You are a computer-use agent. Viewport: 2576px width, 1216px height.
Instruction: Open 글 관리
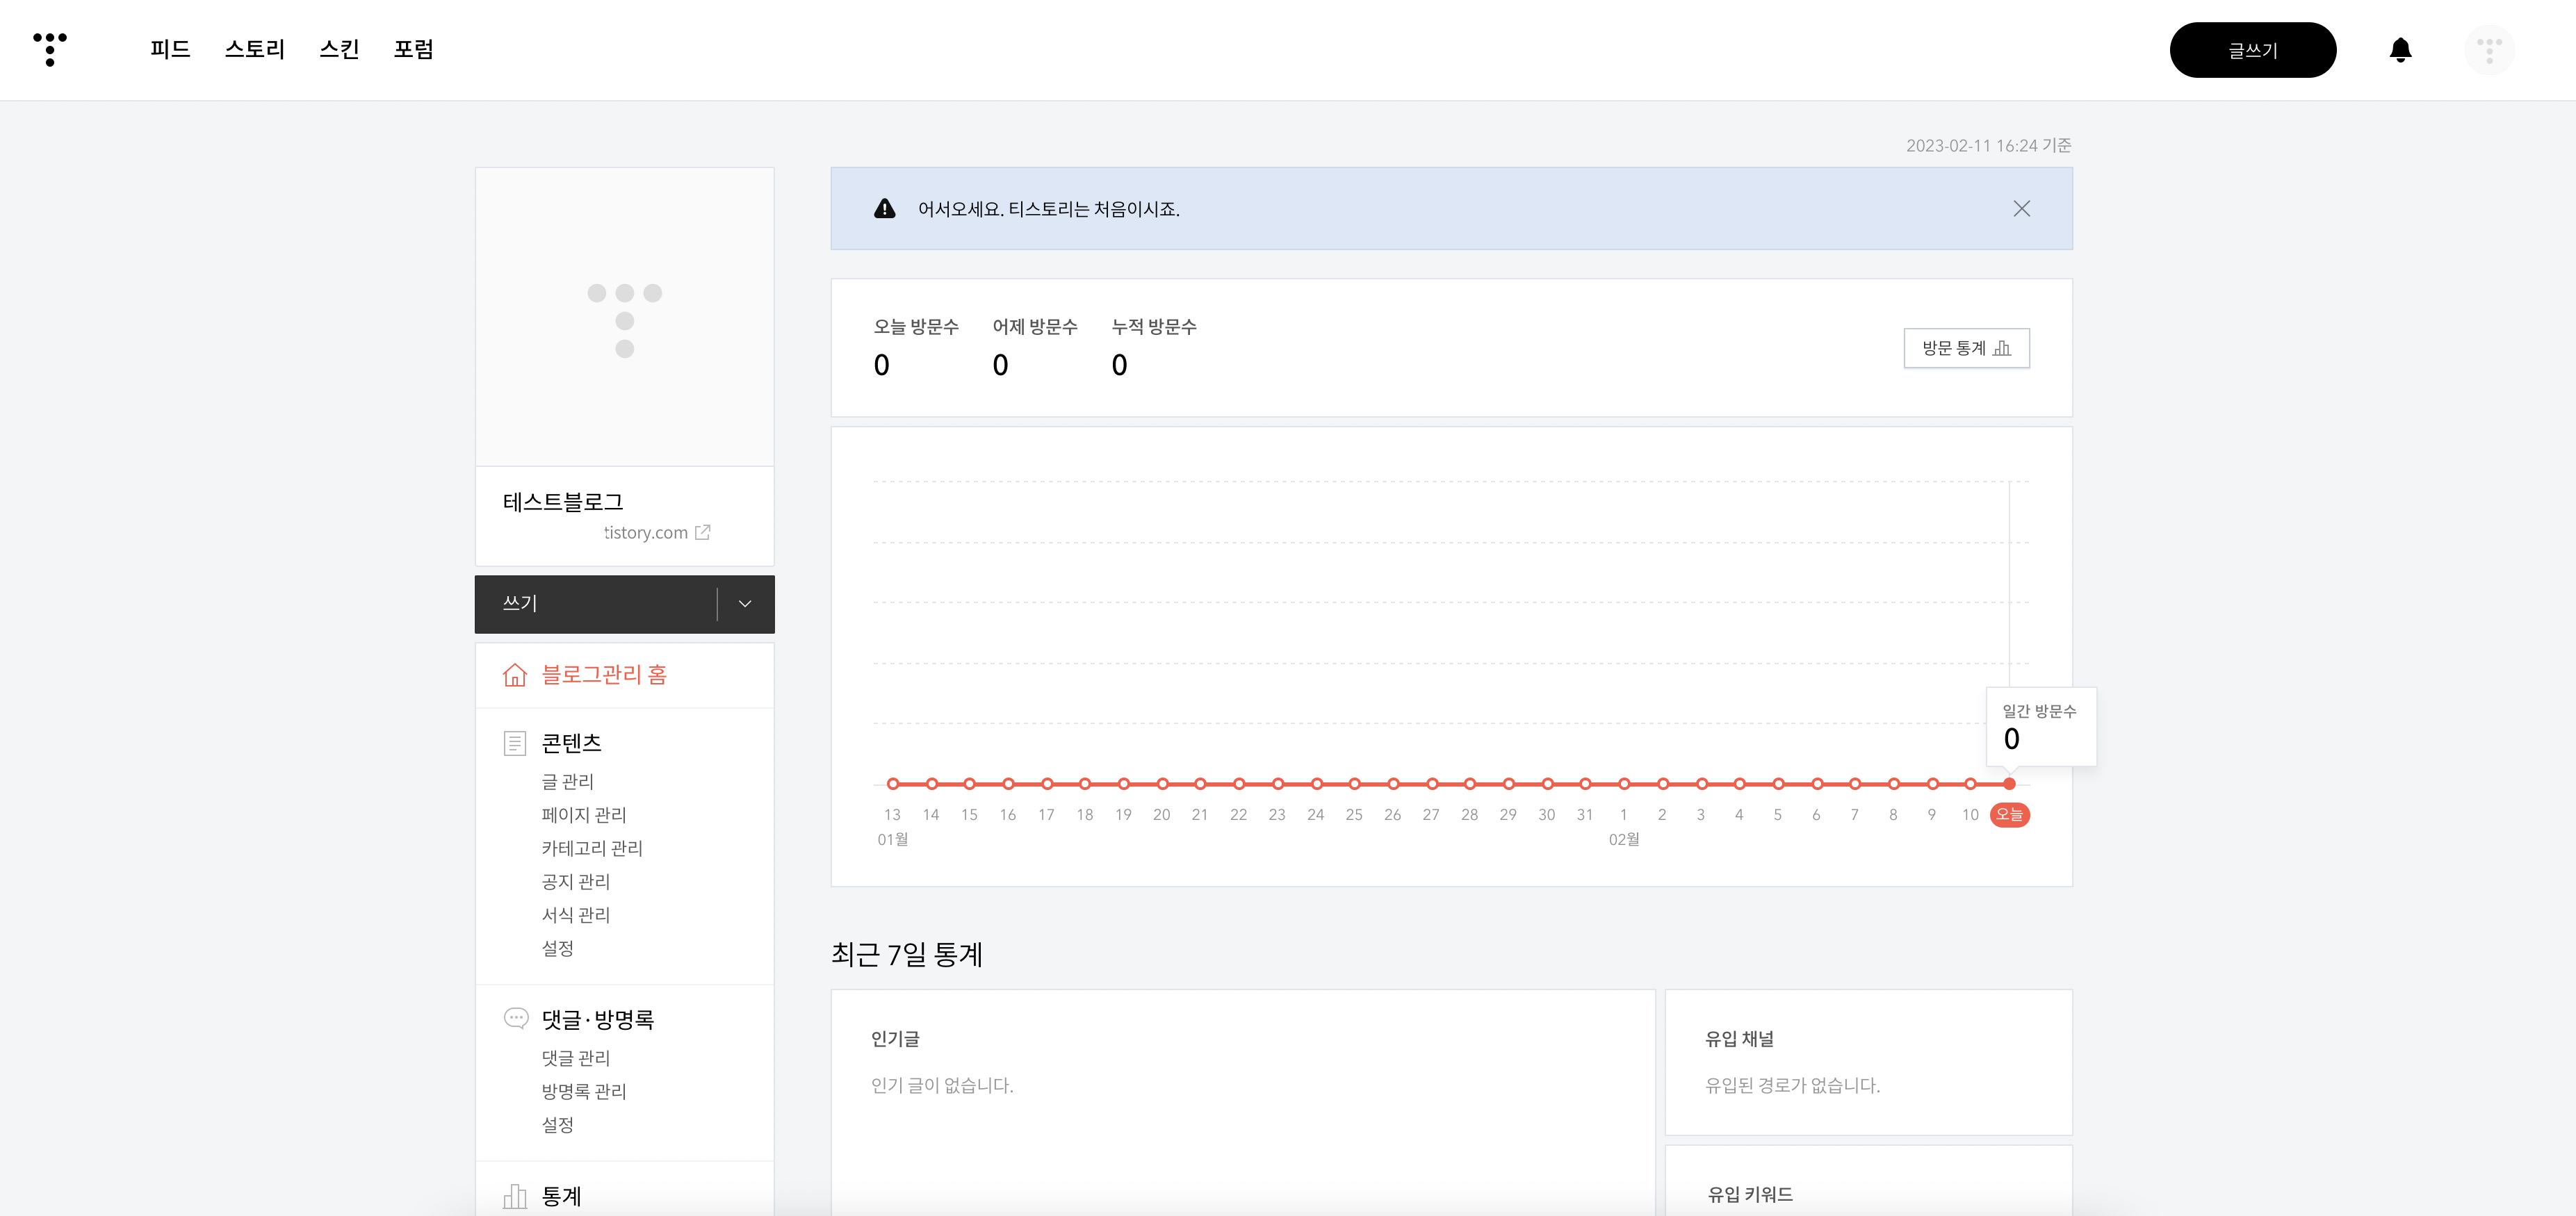tap(568, 781)
